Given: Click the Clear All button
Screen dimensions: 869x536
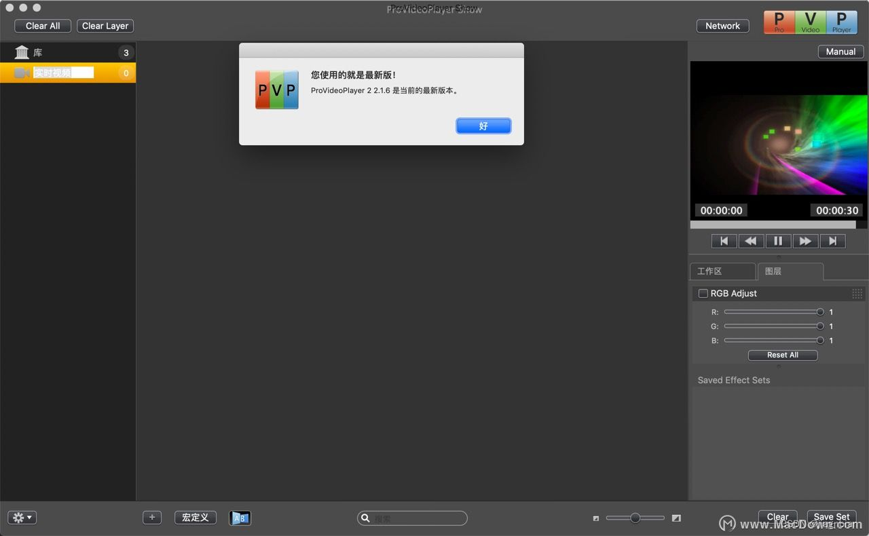Looking at the screenshot, I should point(43,26).
